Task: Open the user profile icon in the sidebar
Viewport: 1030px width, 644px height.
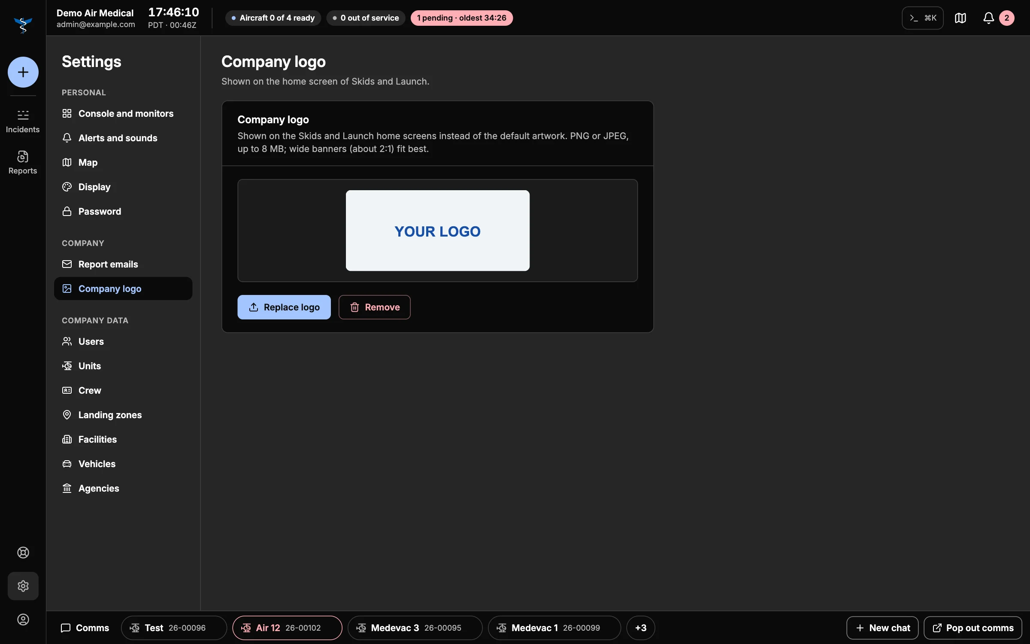Action: point(23,620)
